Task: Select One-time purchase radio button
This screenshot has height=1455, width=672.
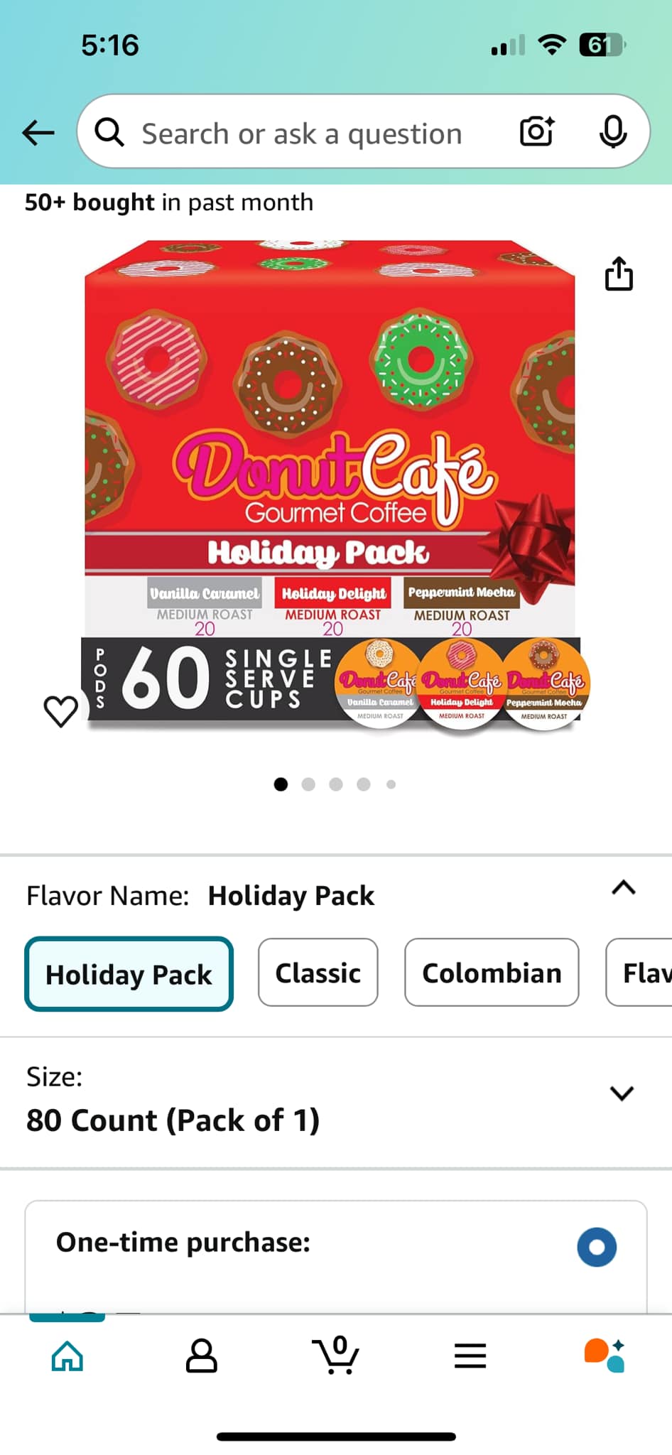Action: [x=597, y=1247]
